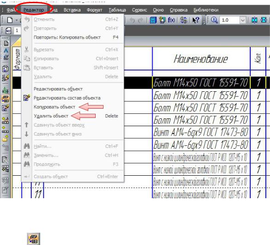270x245 pixels.
Task: Click the add section icon in left toolbar
Action: 6,120
